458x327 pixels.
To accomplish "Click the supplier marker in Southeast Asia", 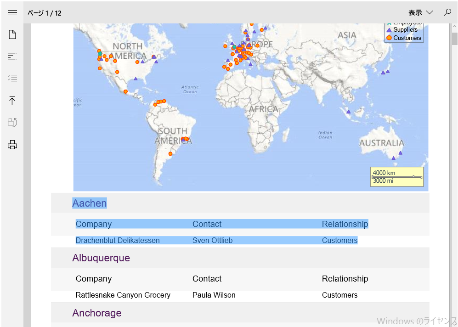I will tap(348, 112).
